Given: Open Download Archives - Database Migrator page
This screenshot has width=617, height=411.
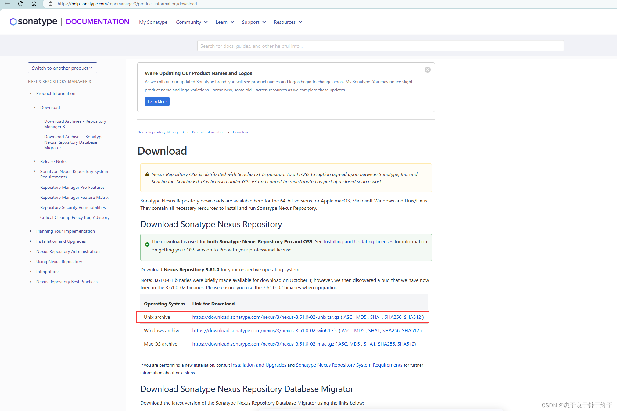Looking at the screenshot, I should pos(74,142).
